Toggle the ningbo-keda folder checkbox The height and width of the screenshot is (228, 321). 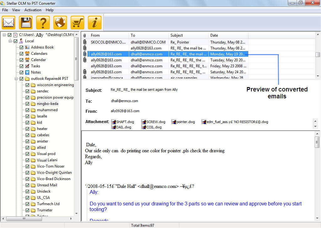(x=28, y=104)
